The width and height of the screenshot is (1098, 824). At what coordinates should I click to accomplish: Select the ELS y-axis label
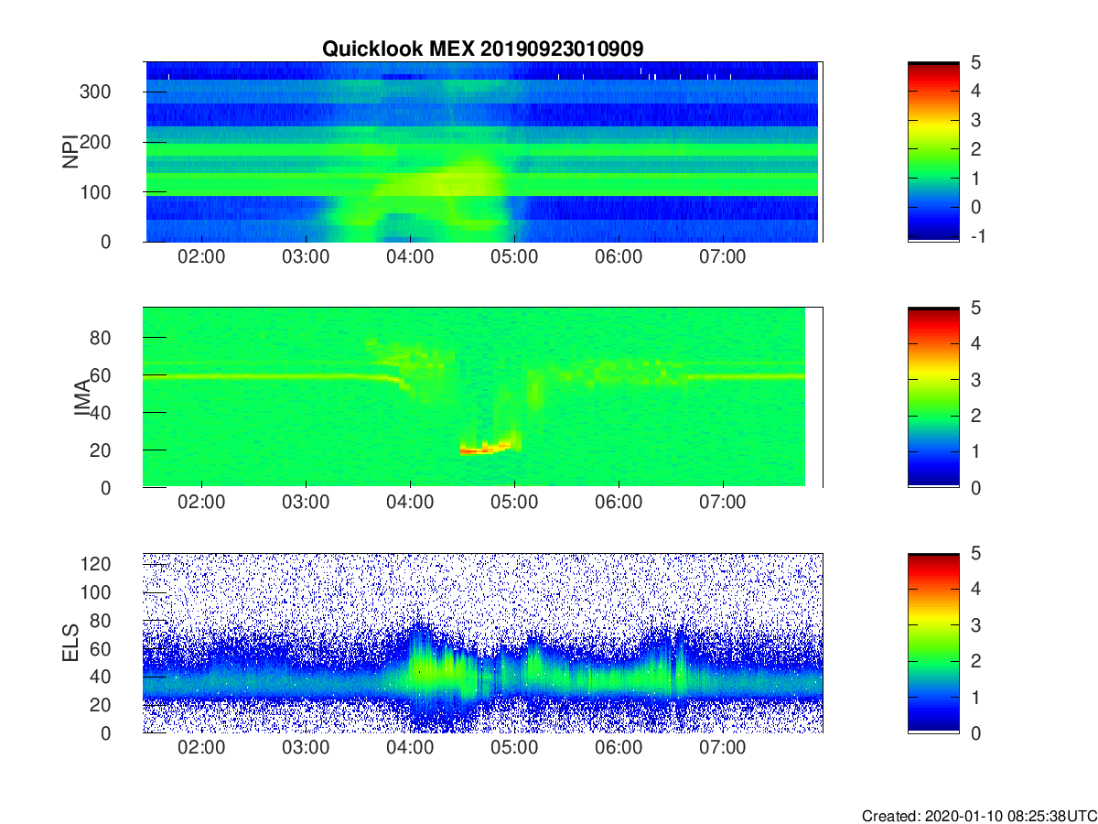(x=70, y=643)
